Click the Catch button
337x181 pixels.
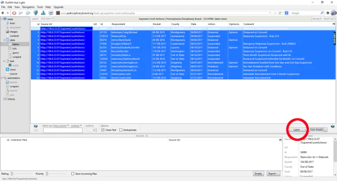[297, 130]
